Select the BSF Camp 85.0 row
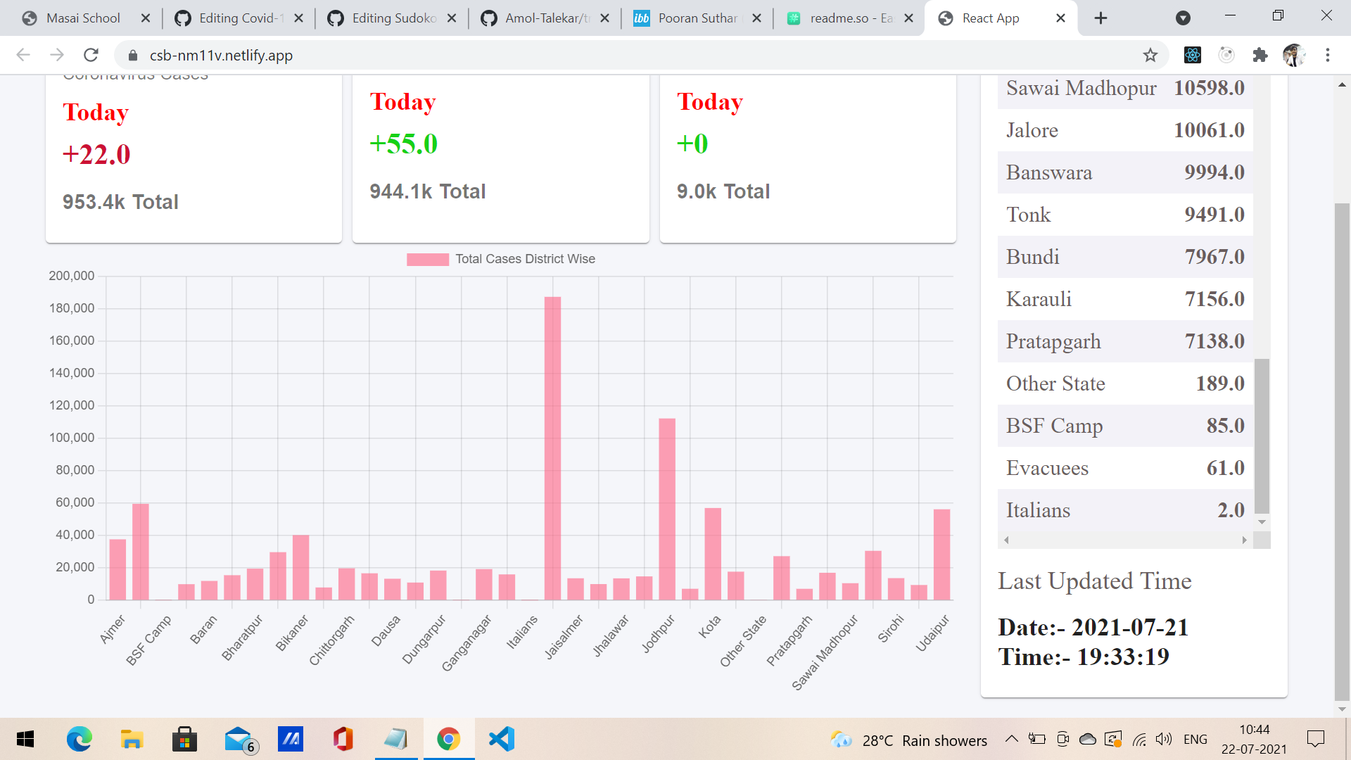Image resolution: width=1351 pixels, height=760 pixels. (x=1125, y=426)
